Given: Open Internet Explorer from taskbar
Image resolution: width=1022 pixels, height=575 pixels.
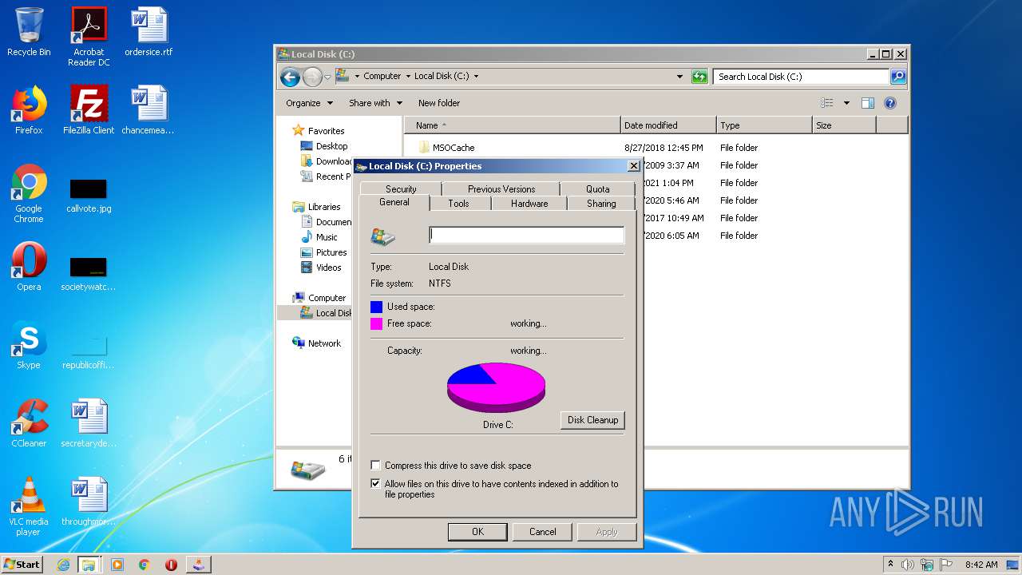Looking at the screenshot, I should [x=63, y=565].
